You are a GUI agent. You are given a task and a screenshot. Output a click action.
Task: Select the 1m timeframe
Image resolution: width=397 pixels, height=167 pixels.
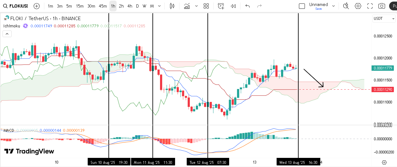tap(50, 6)
